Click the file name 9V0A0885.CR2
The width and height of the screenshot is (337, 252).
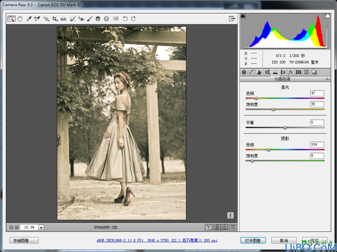point(106,227)
